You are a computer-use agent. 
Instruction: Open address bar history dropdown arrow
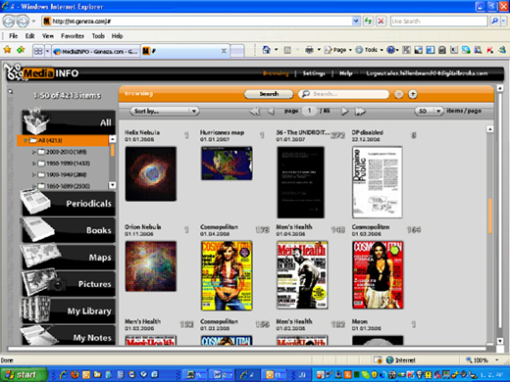pyautogui.click(x=356, y=22)
